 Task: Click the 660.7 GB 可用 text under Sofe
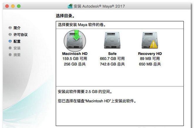112,59
